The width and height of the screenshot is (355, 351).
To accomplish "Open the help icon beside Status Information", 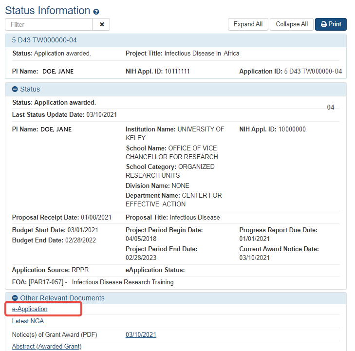I will coord(96,12).
